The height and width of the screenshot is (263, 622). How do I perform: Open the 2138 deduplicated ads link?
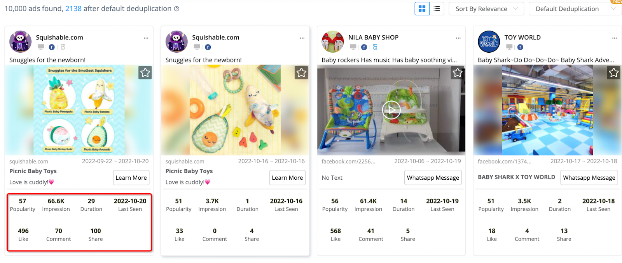point(73,9)
